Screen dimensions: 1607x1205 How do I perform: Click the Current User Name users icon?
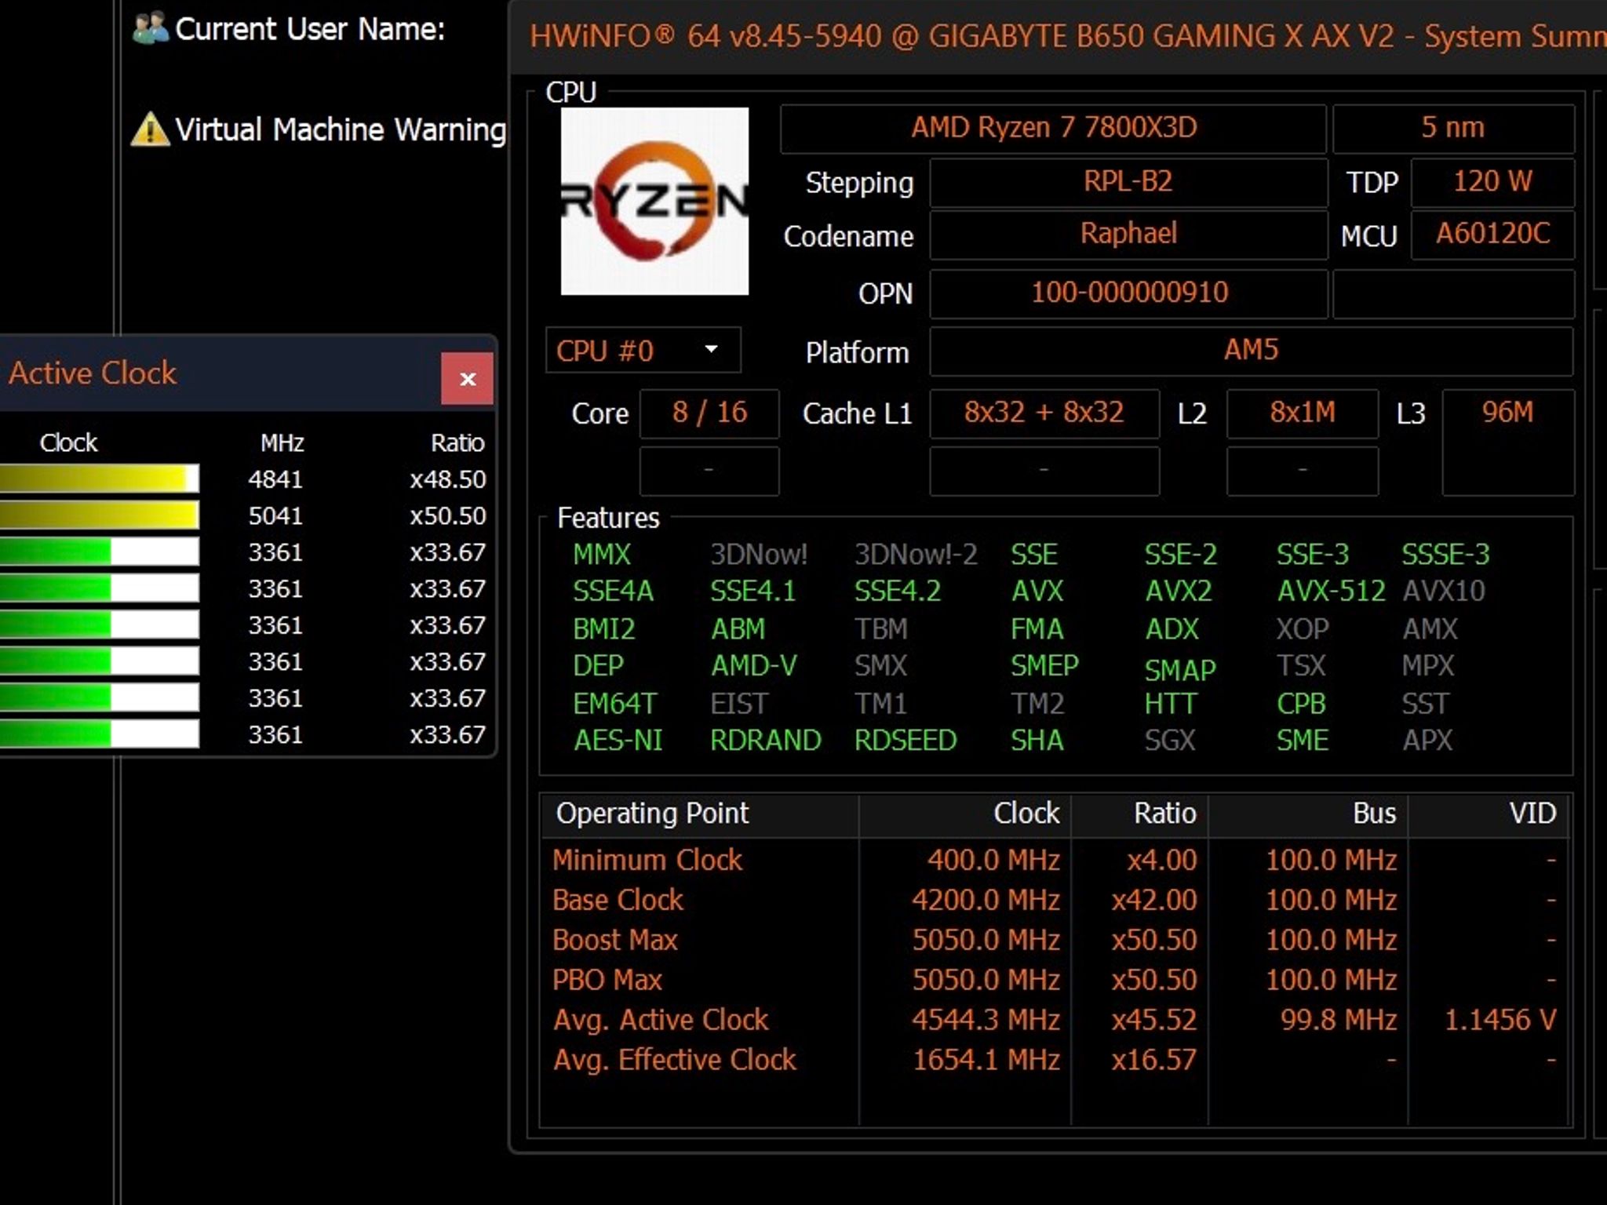point(151,27)
